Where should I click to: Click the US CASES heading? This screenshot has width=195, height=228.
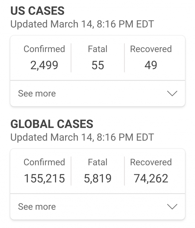(x=37, y=11)
